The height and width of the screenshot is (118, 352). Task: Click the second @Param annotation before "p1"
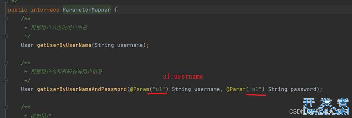pos(236,89)
